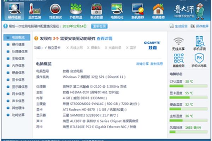The height and width of the screenshot is (141, 212).
Task: Open the 磁盘检测 disk check tool
Action: point(178,60)
